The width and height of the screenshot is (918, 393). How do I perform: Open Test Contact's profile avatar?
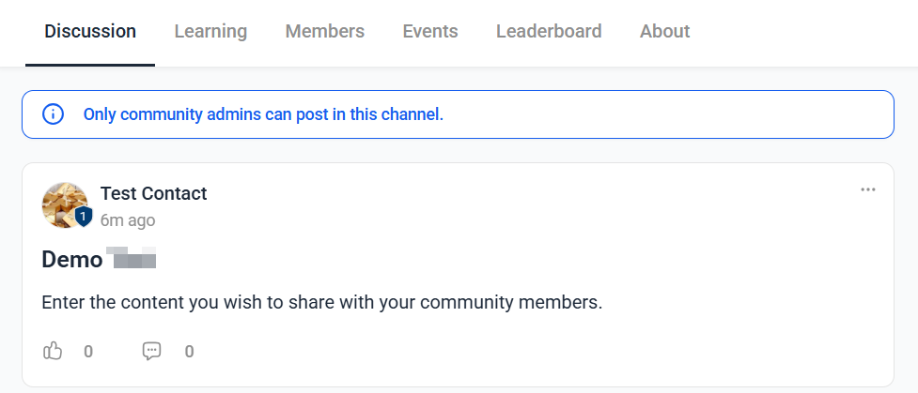[x=65, y=204]
